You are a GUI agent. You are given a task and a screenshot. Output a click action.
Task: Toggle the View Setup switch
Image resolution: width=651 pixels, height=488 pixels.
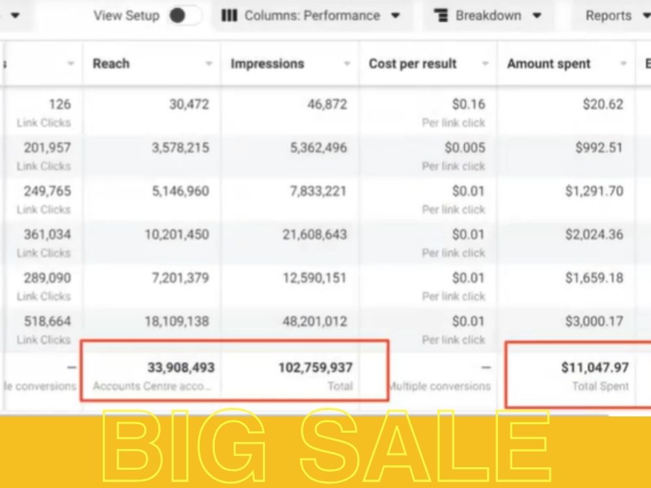(x=185, y=16)
